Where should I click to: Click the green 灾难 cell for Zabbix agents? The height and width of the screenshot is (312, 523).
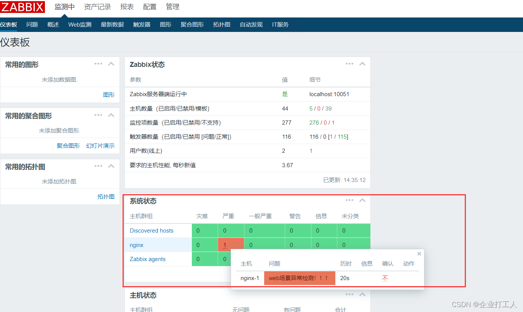coord(205,259)
